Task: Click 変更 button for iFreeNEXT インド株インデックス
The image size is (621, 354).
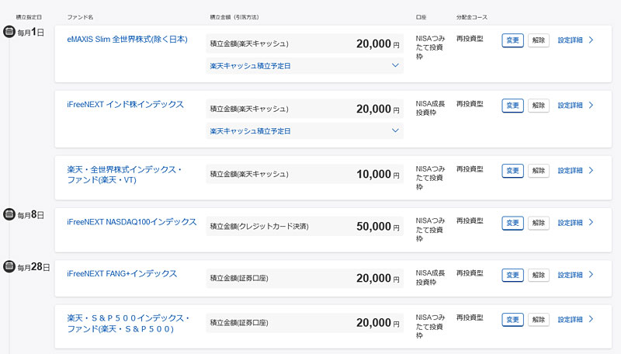Action: (512, 106)
